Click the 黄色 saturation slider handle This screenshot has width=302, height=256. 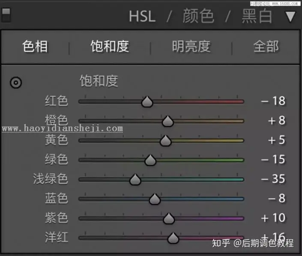(x=165, y=141)
